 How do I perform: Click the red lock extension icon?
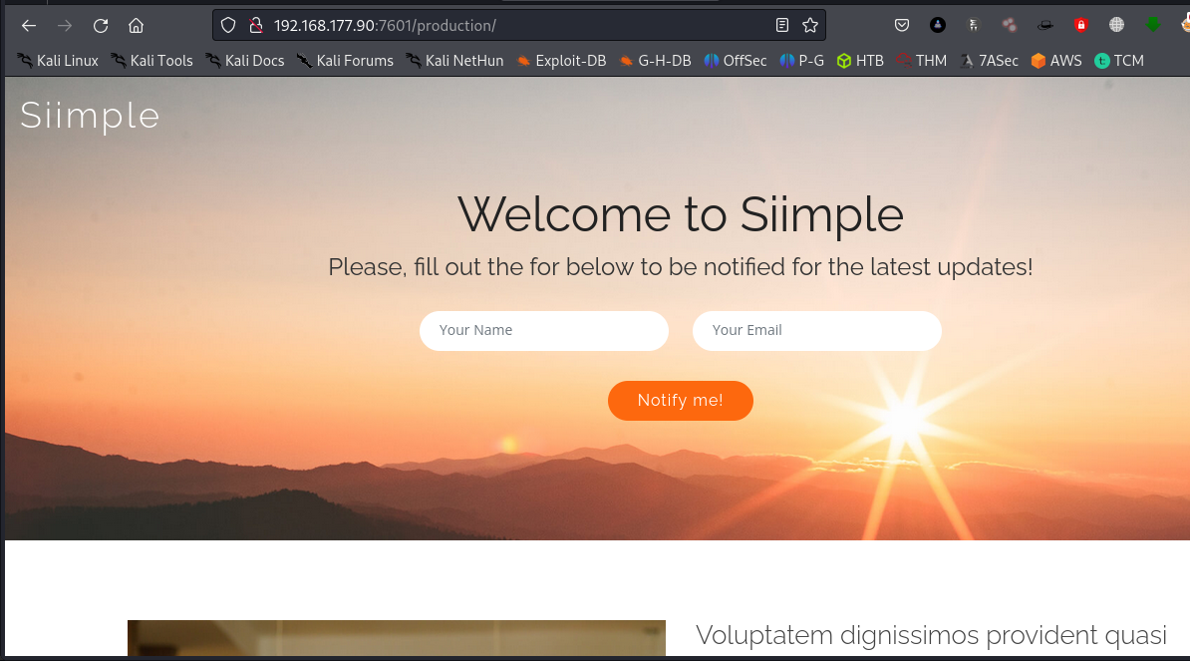click(1080, 25)
